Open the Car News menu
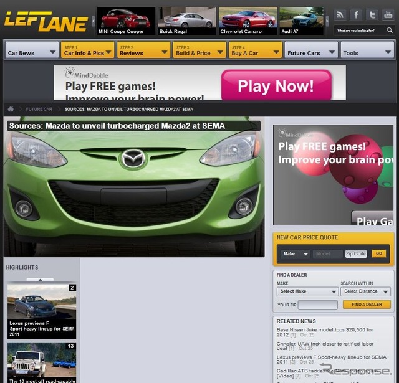This screenshot has height=383, width=399. click(x=32, y=50)
